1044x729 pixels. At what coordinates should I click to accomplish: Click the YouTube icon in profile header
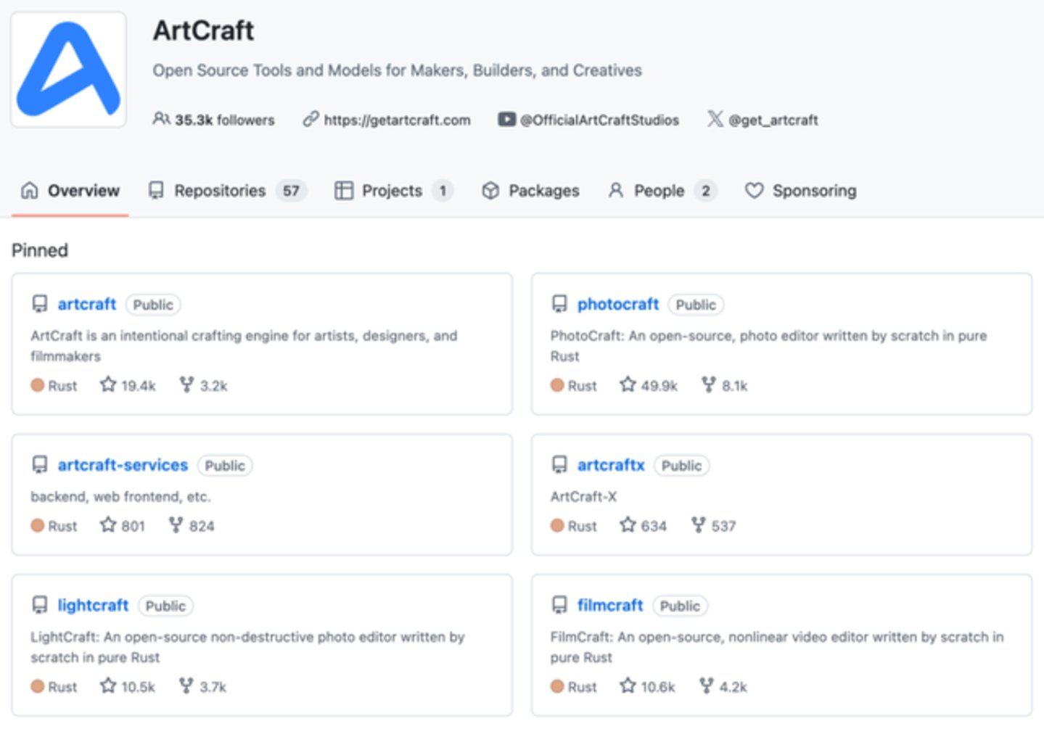click(506, 119)
